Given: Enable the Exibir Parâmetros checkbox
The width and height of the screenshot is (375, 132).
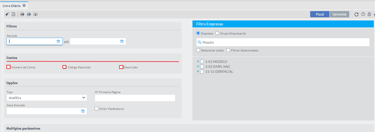Looking at the screenshot, I should click(x=97, y=109).
